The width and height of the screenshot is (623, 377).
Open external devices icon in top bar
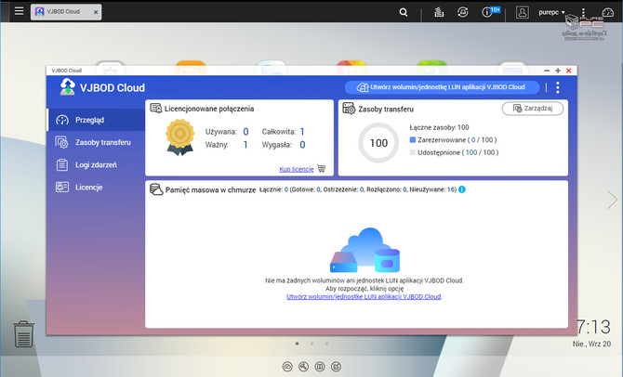click(462, 12)
